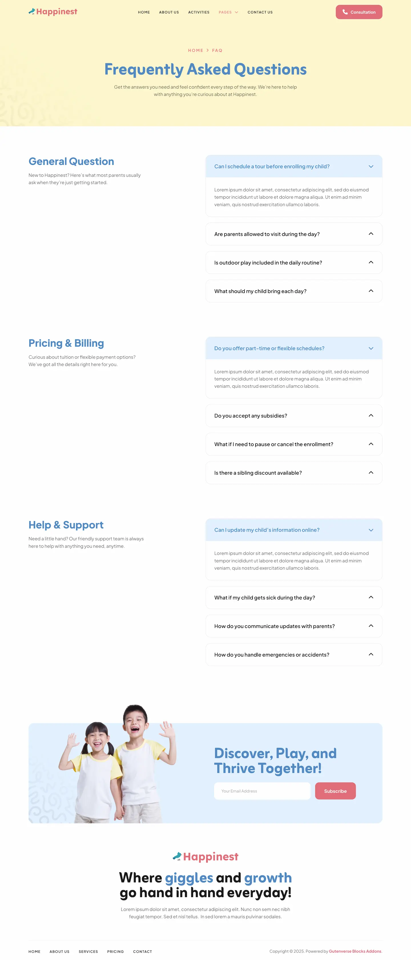411x960 pixels.
Task: Click the Happinest footer logo
Action: tap(205, 856)
